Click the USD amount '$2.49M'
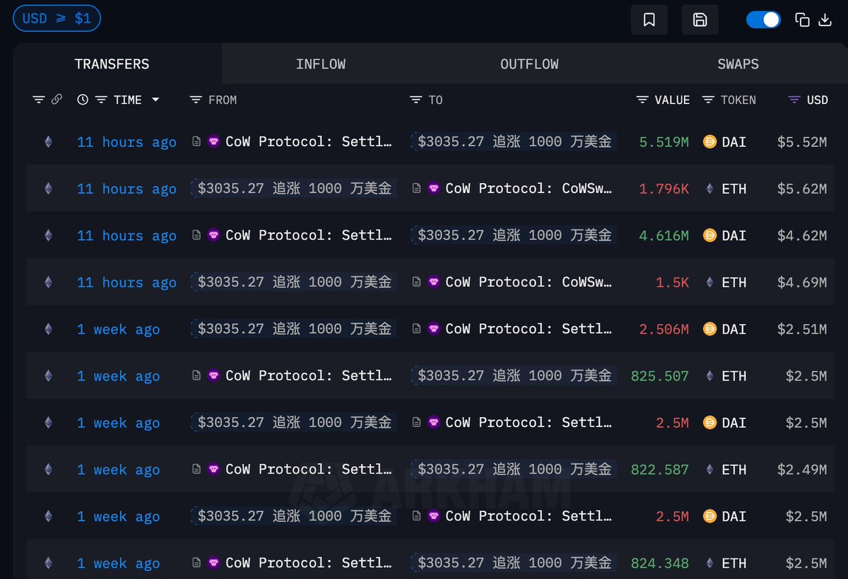This screenshot has width=848, height=579. click(802, 469)
